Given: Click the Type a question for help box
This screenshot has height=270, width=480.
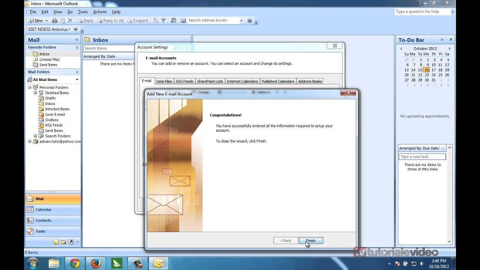Looking at the screenshot, I should point(423,12).
